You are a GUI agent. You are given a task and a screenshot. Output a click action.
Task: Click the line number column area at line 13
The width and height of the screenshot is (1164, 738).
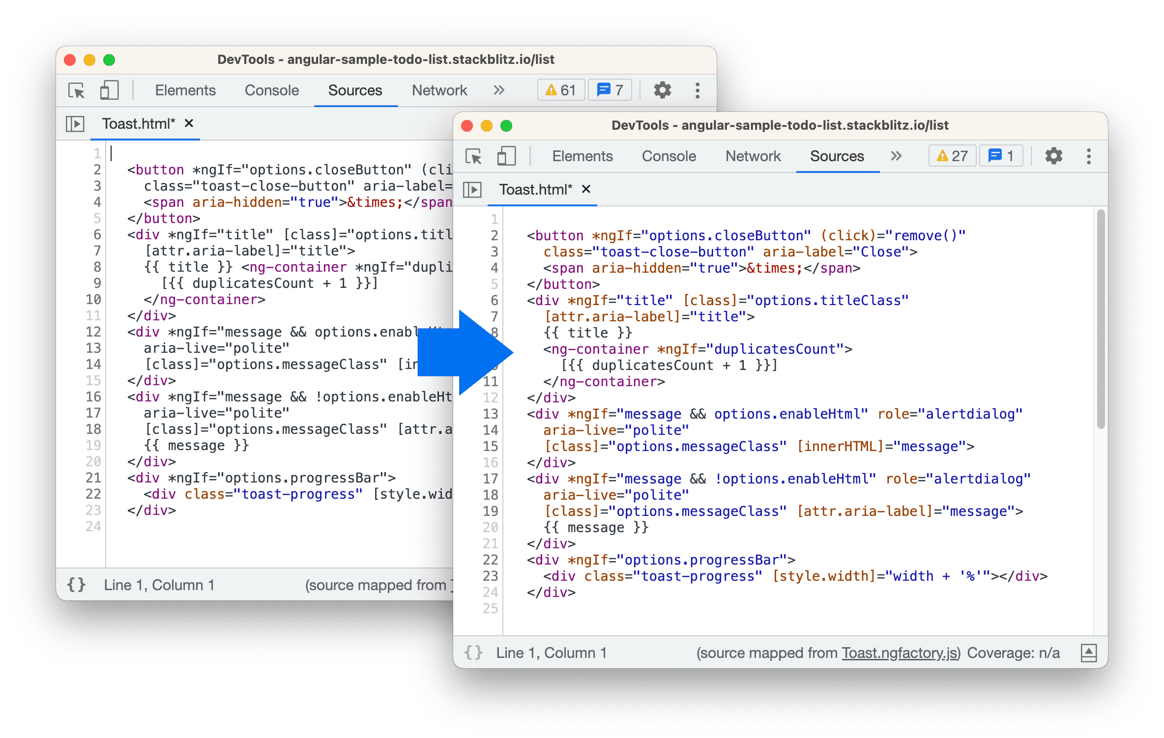(485, 415)
